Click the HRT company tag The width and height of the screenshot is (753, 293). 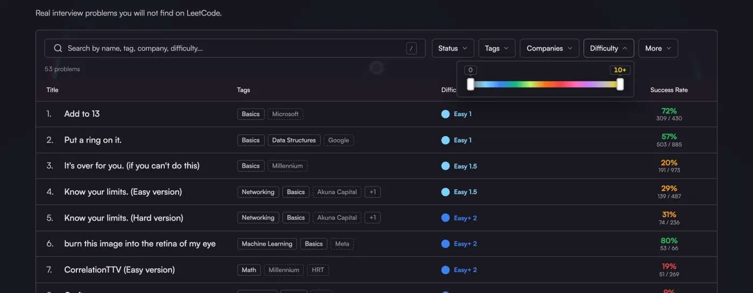(318, 270)
